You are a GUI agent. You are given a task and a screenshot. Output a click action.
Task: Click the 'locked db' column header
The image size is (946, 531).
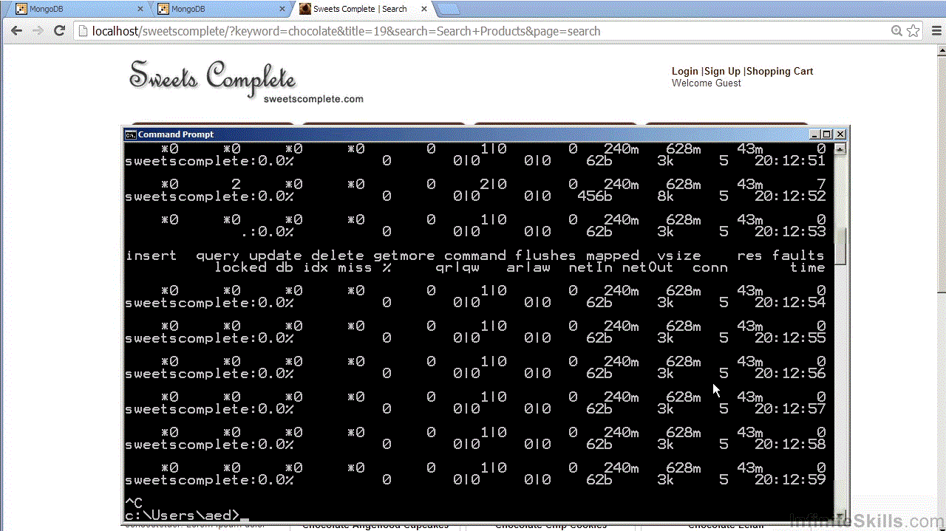click(254, 267)
